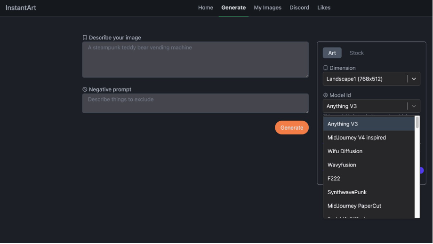
Task: Open My Images page
Action: 268,8
